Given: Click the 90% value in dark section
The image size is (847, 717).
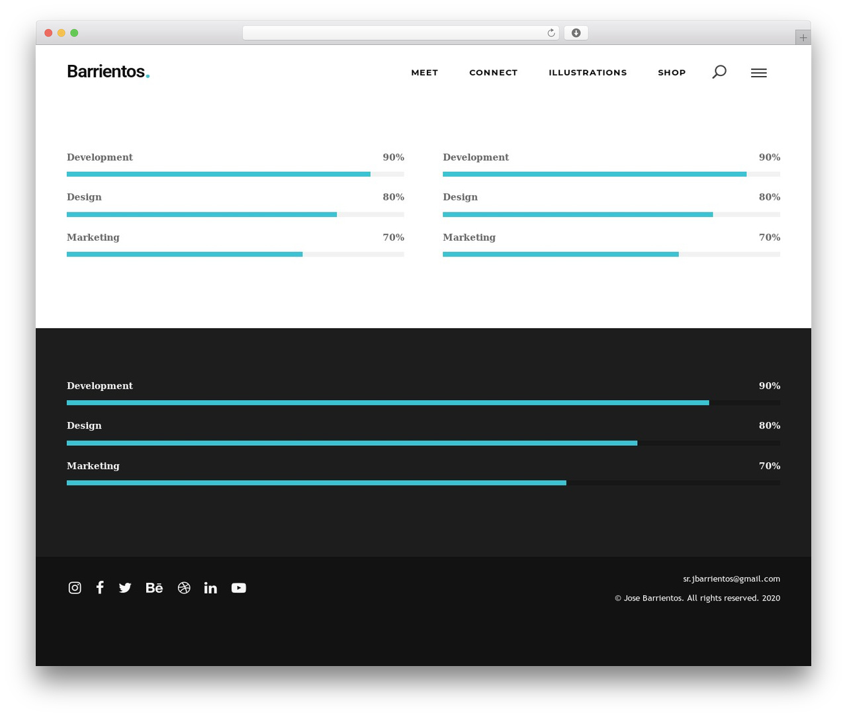Looking at the screenshot, I should point(770,386).
